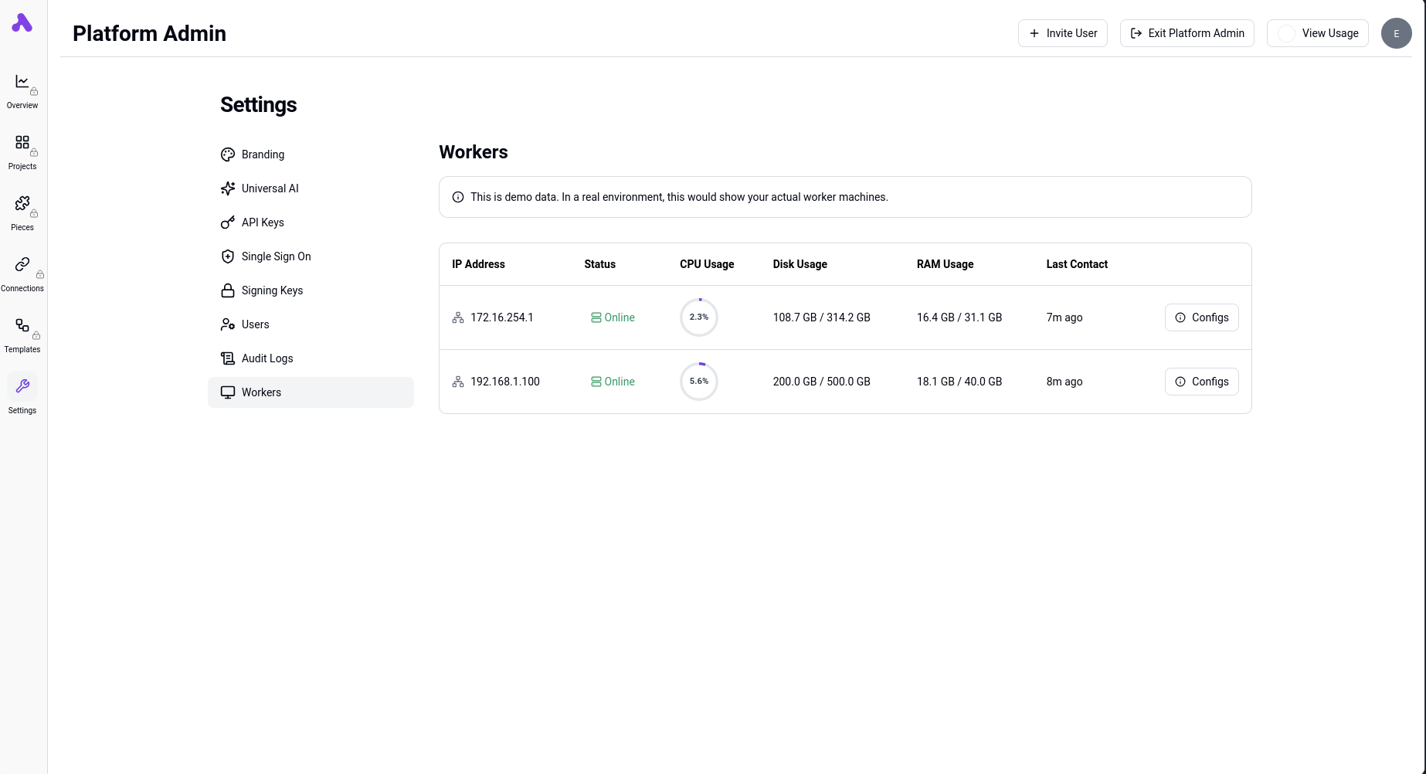
Task: Click the View Usage button
Action: pos(1317,33)
